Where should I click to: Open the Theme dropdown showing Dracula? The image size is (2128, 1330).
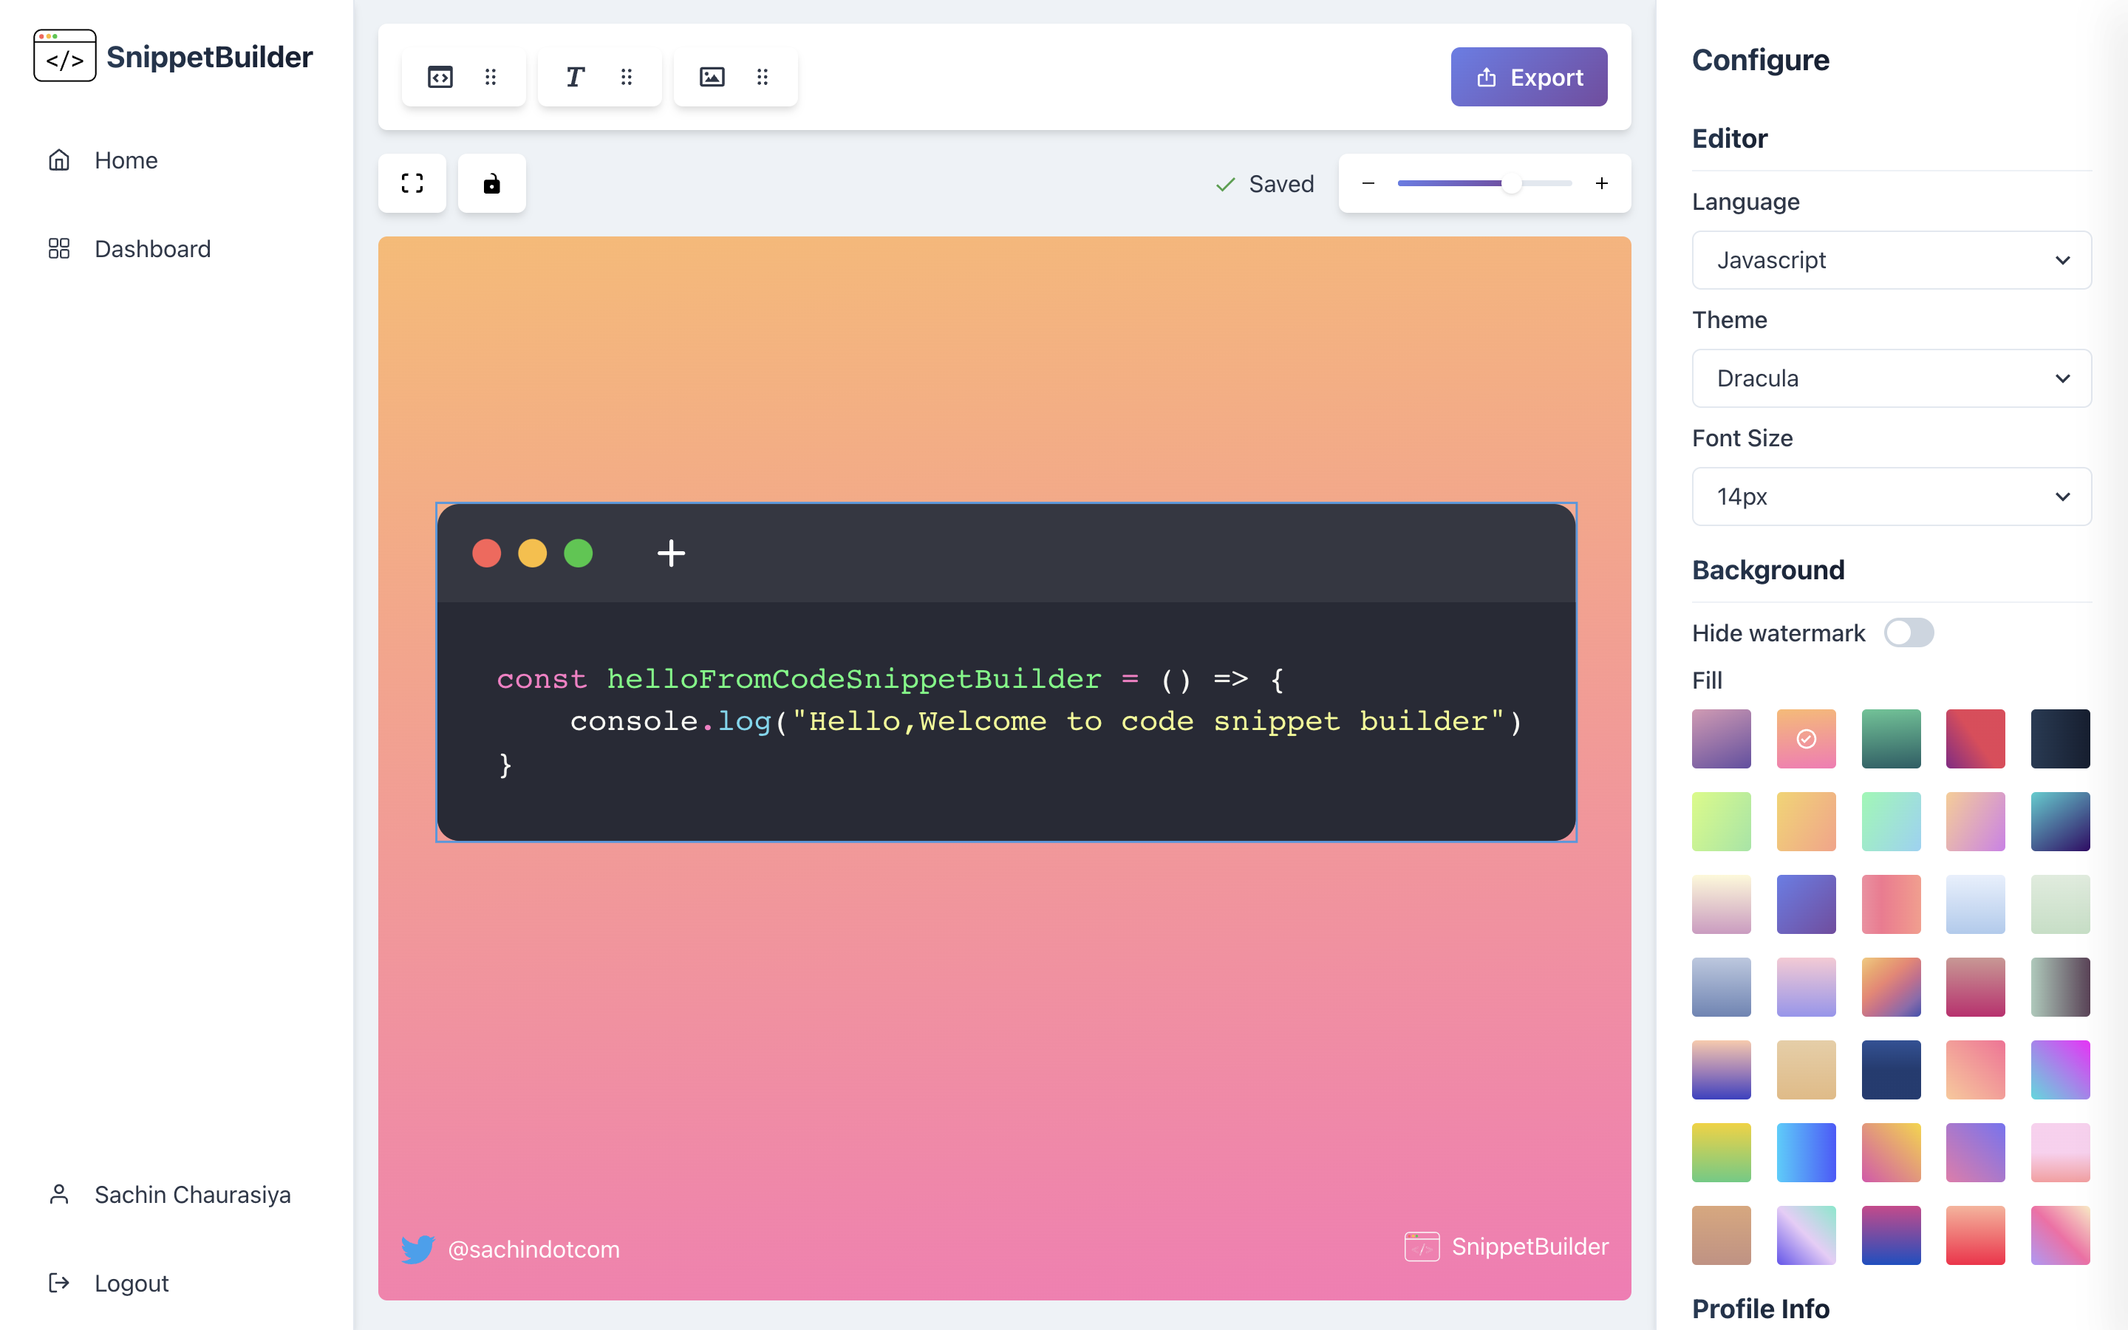(x=1892, y=378)
